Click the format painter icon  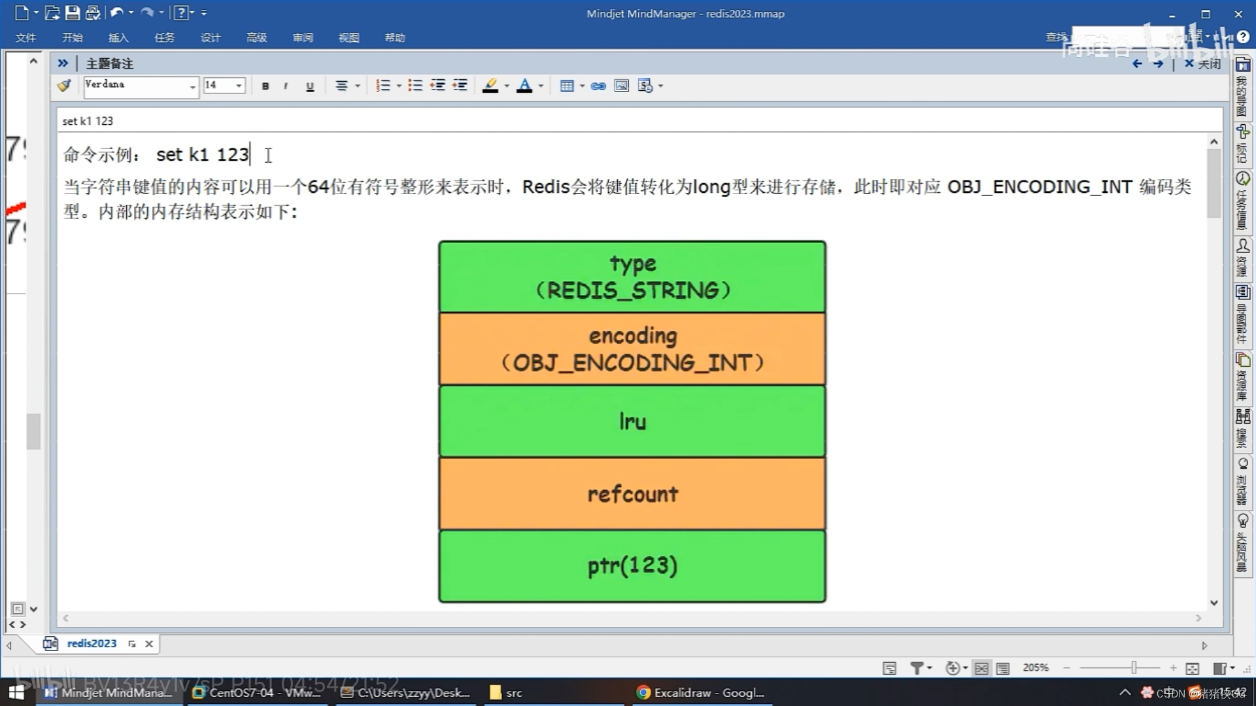[64, 86]
